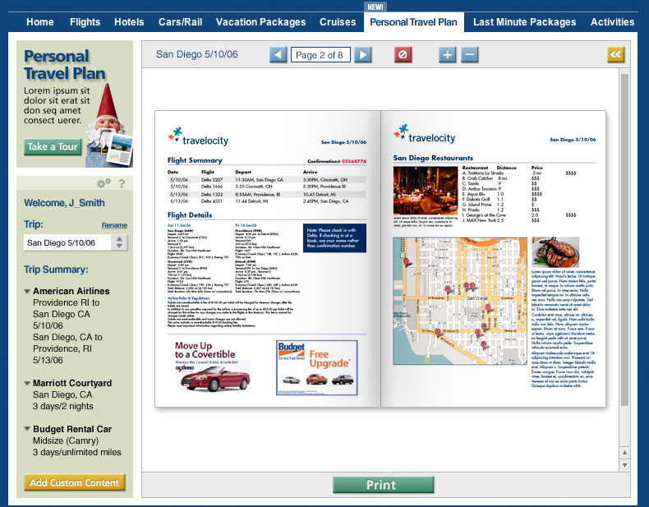Click Welcome, J_Smith text
Screen dimensions: 649x507
(65, 203)
